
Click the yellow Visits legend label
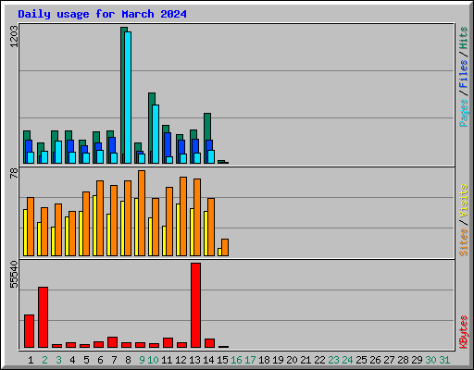coord(463,202)
